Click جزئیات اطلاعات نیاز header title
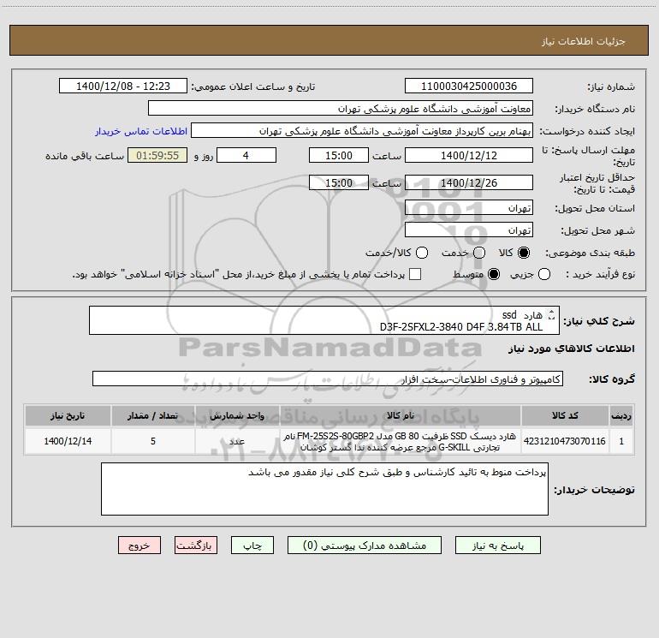Viewport: 659px width, 638px height. [x=584, y=41]
